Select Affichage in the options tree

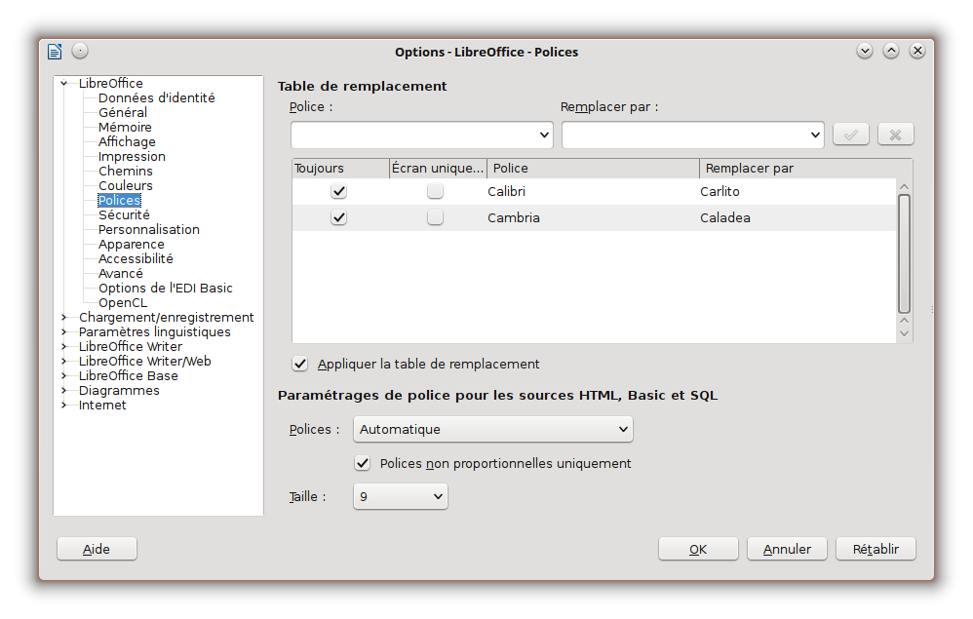click(x=127, y=141)
